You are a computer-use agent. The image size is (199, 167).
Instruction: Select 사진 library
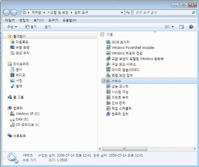tap(16, 81)
